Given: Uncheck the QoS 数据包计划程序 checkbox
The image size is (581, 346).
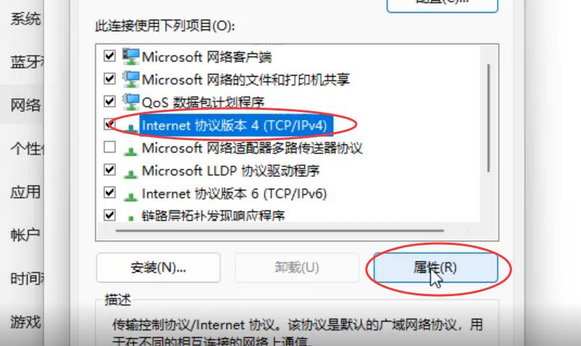Looking at the screenshot, I should (x=109, y=101).
